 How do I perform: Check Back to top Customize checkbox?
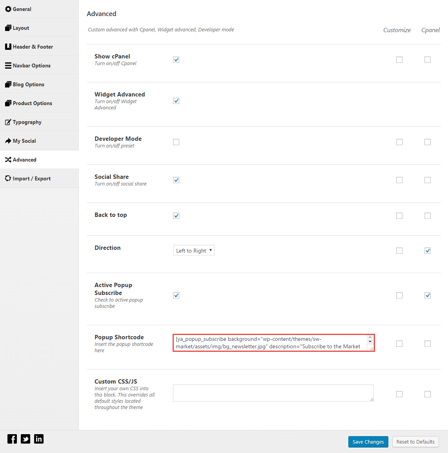click(x=399, y=216)
